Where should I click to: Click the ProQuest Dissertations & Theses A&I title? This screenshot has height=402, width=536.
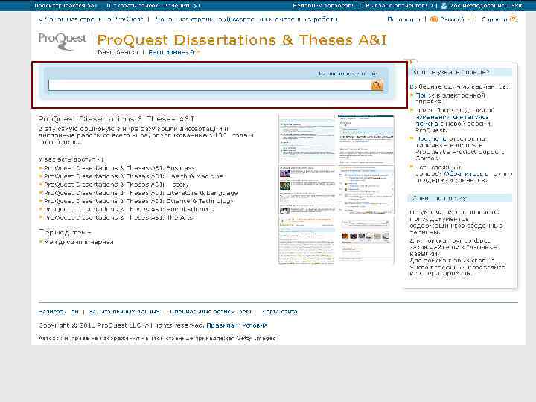click(242, 40)
